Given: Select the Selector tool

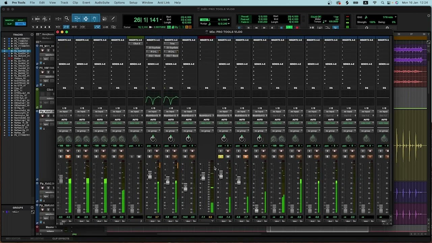Looking at the screenshot, I should 86,19.
